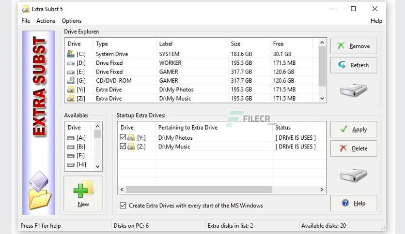Click the Delete button
This screenshot has height=234, width=405.
pos(354,148)
